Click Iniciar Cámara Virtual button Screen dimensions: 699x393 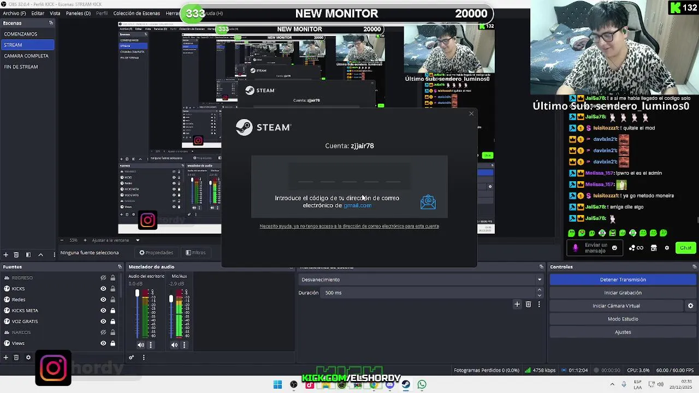click(616, 306)
